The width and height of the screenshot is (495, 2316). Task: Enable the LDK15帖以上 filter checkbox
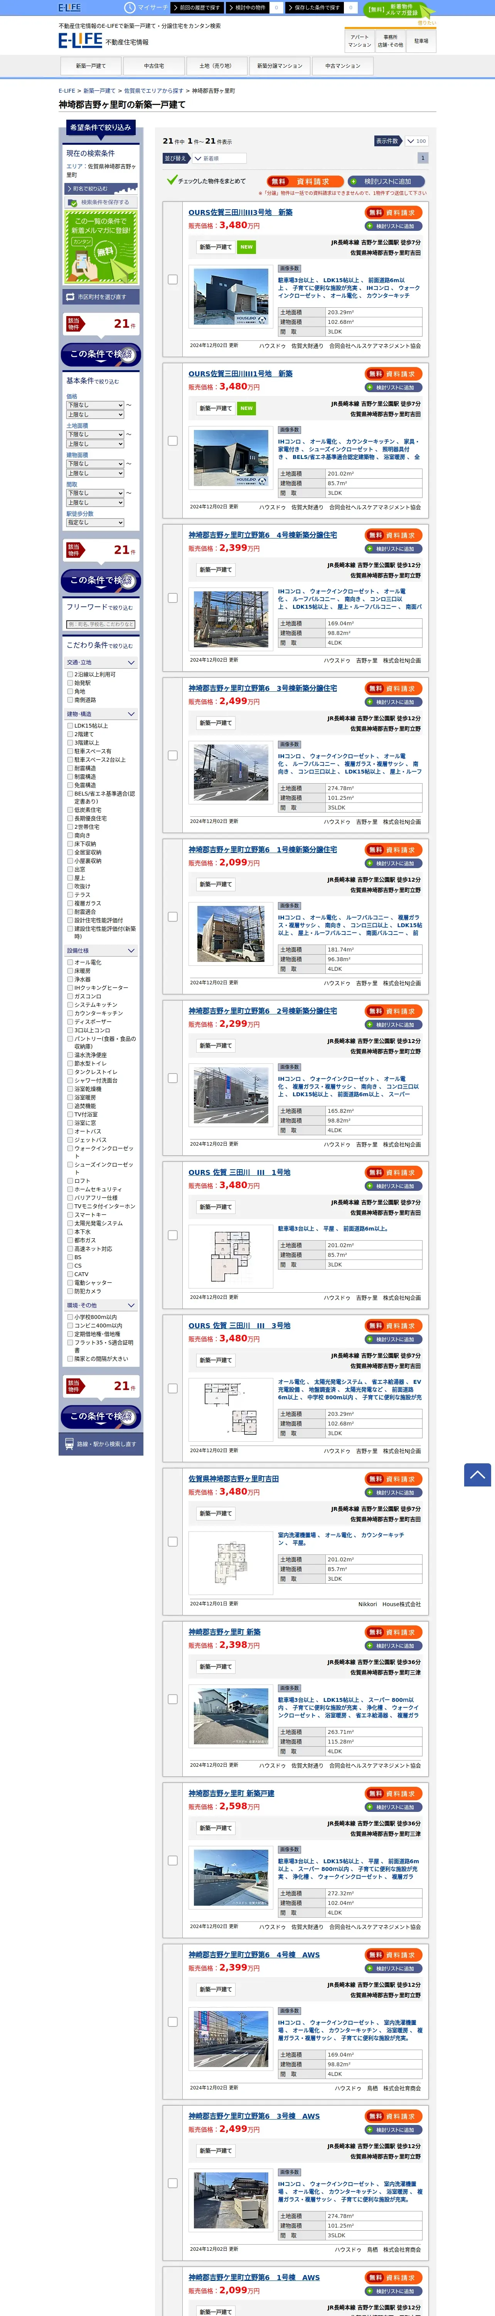(x=70, y=726)
